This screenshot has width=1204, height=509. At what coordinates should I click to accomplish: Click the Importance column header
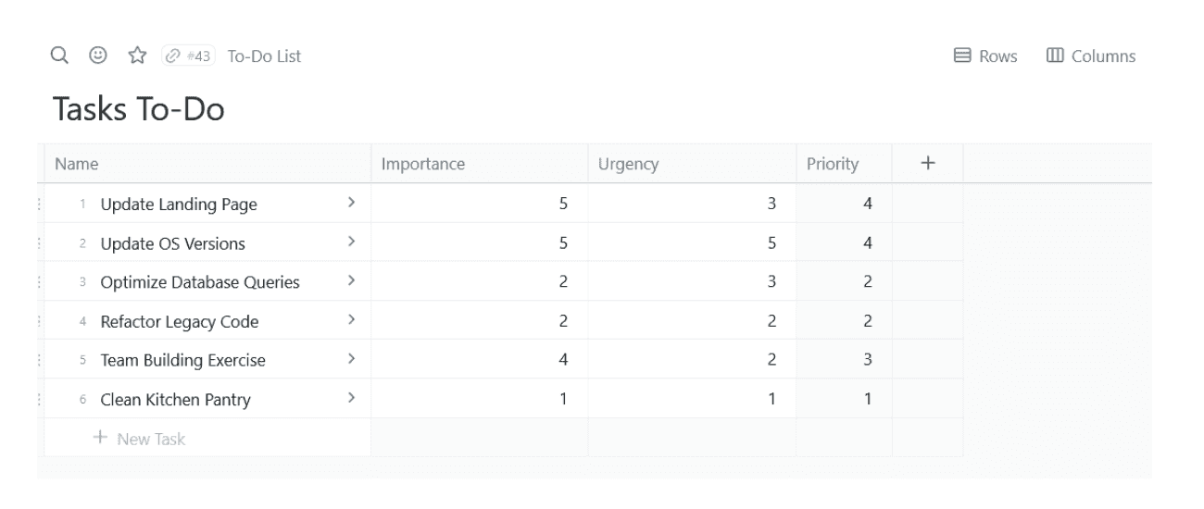pyautogui.click(x=423, y=165)
